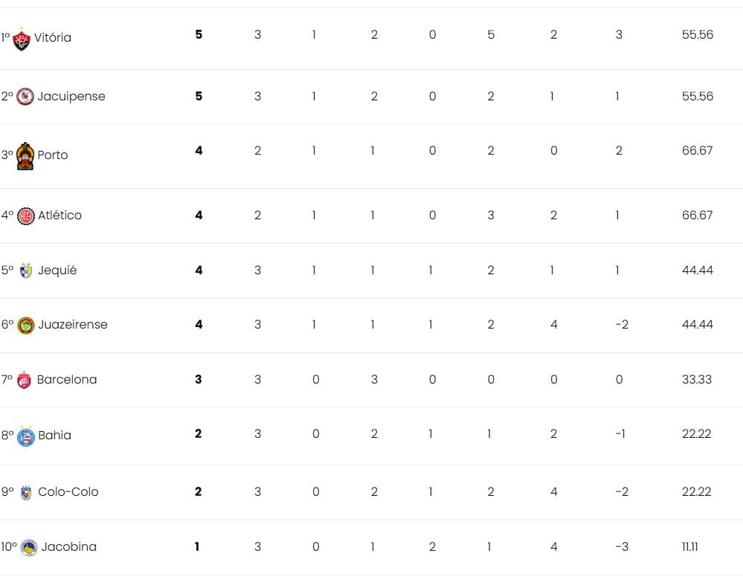Click Porto's 66.67 percentage value
The height and width of the screenshot is (582, 743).
[697, 151]
